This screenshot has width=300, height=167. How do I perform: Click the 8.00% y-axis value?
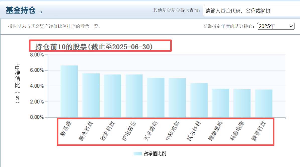pyautogui.click(x=37, y=55)
